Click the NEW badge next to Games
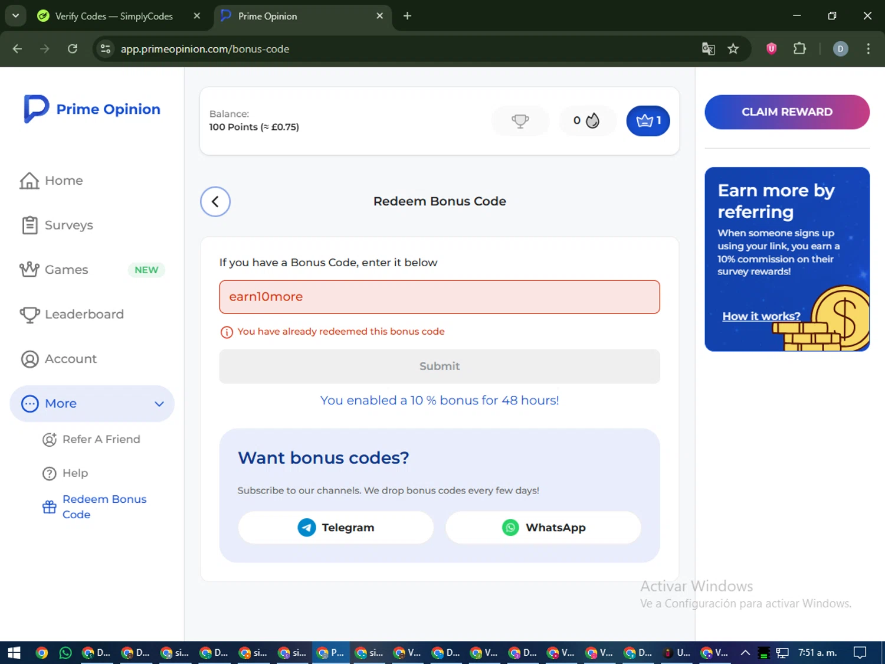This screenshot has height=664, width=885. pos(146,270)
